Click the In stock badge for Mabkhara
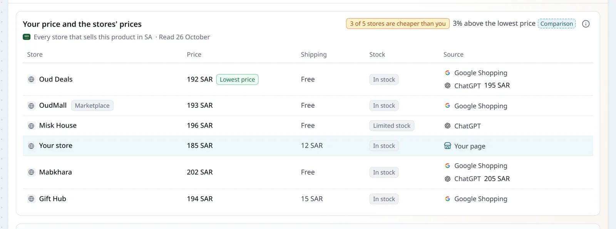This screenshot has width=616, height=229. point(384,172)
